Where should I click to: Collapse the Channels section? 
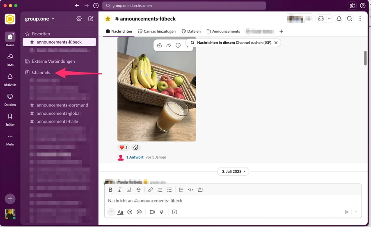point(38,72)
